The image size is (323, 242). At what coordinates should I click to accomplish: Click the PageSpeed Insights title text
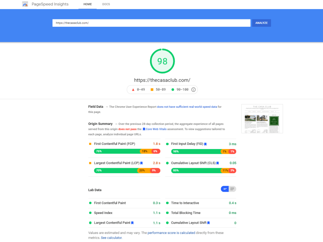pos(50,4)
